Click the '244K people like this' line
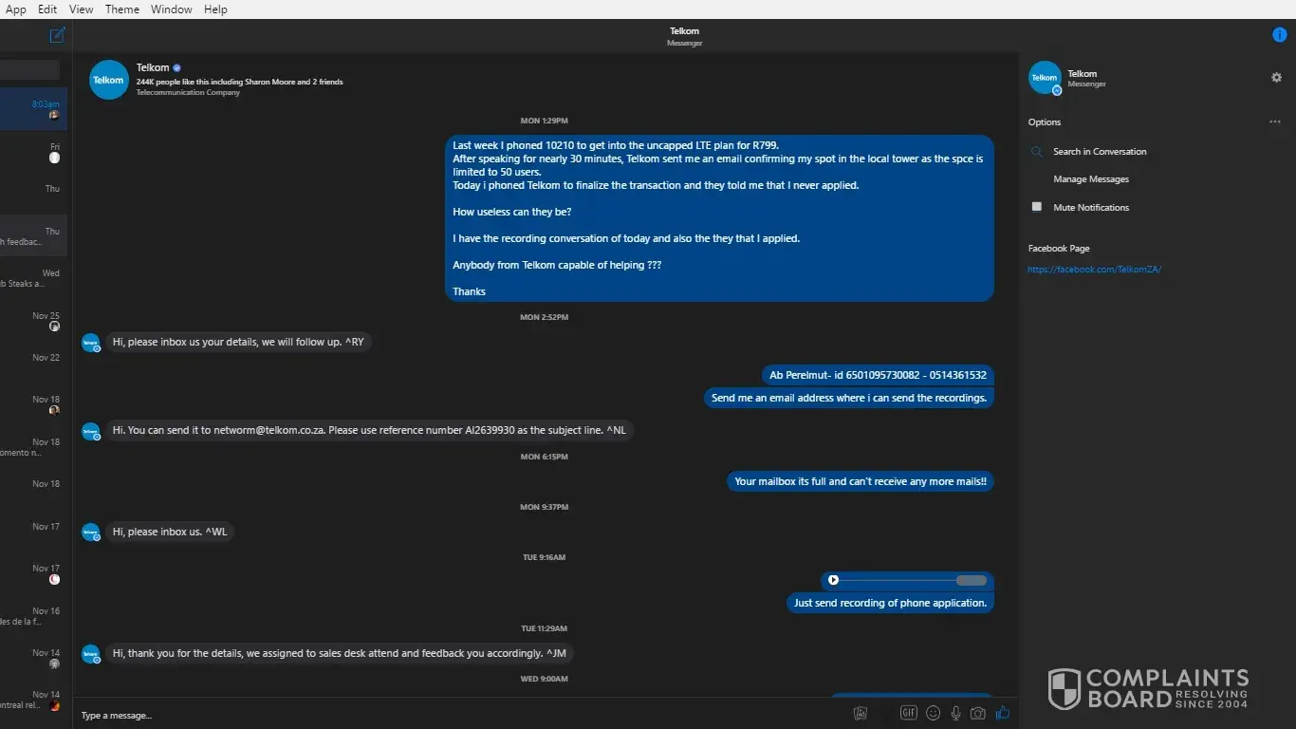This screenshot has width=1296, height=729. (240, 83)
